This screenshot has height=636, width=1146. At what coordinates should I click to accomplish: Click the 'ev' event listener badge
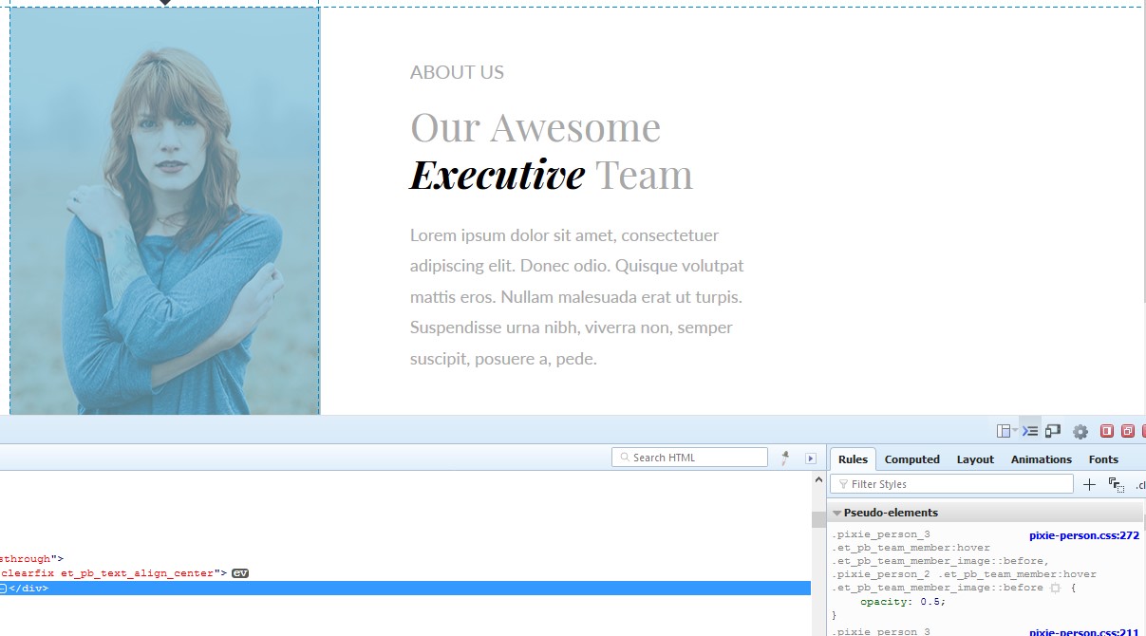[x=240, y=573]
